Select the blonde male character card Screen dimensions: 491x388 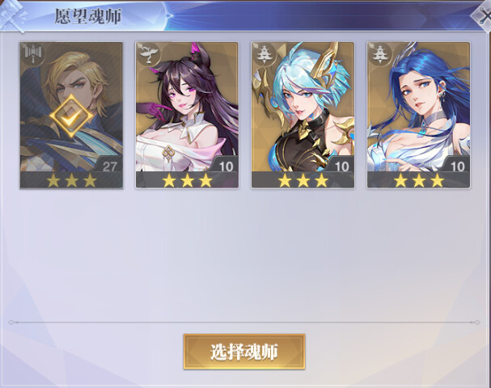(x=71, y=116)
